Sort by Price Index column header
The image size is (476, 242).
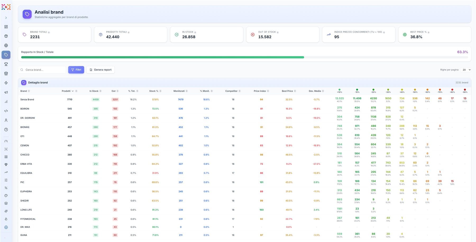point(260,91)
